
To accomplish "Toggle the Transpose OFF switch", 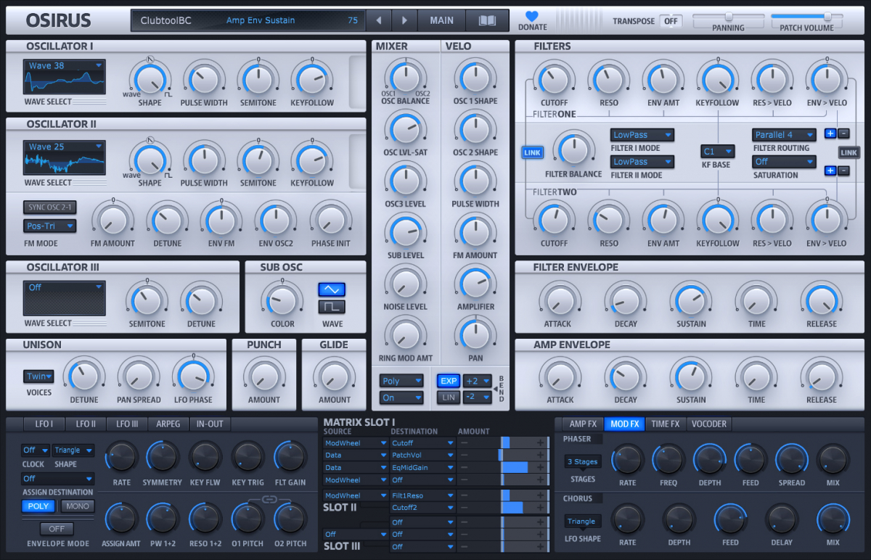I will [671, 21].
